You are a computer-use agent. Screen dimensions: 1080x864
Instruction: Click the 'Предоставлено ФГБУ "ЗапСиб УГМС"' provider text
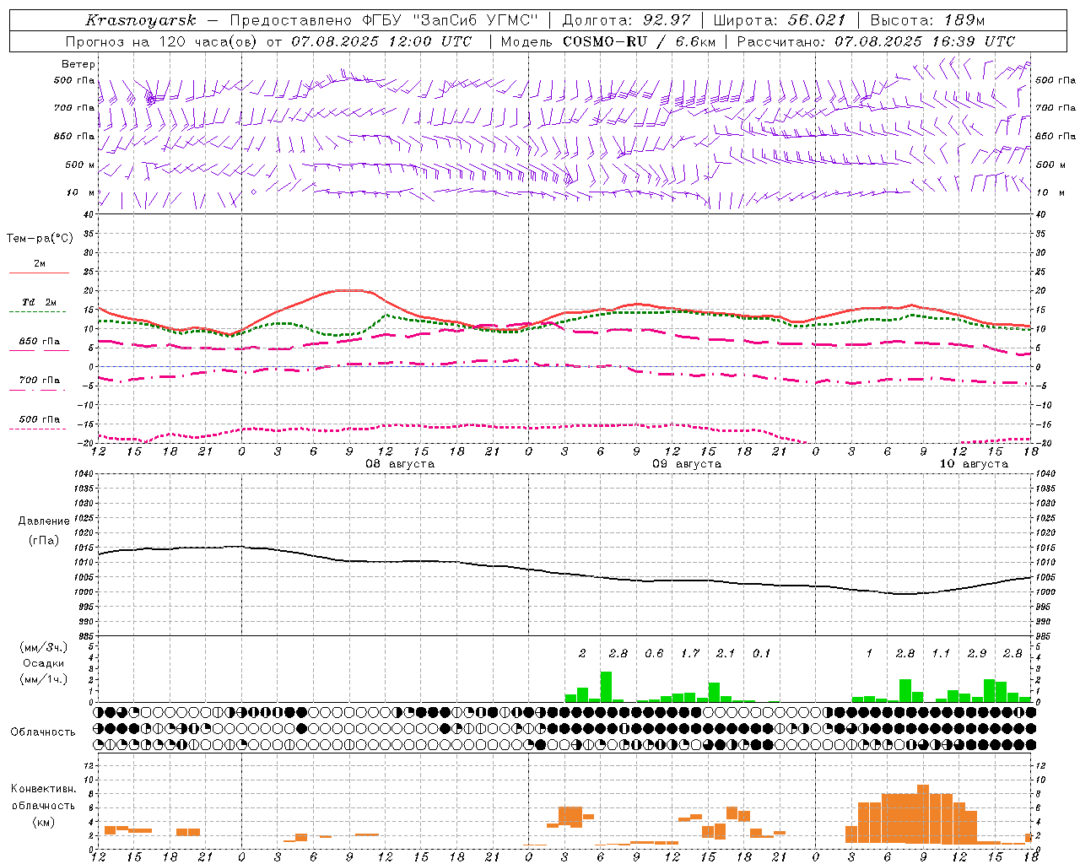click(x=384, y=20)
